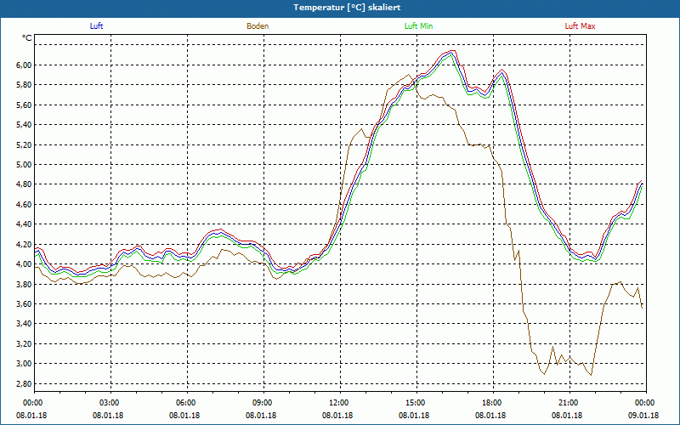This screenshot has height=425, width=680.
Task: Click the 08.01.18 date under 06:00
Action: (184, 416)
